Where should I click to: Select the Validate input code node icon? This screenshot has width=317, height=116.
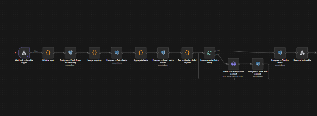pos(48,53)
